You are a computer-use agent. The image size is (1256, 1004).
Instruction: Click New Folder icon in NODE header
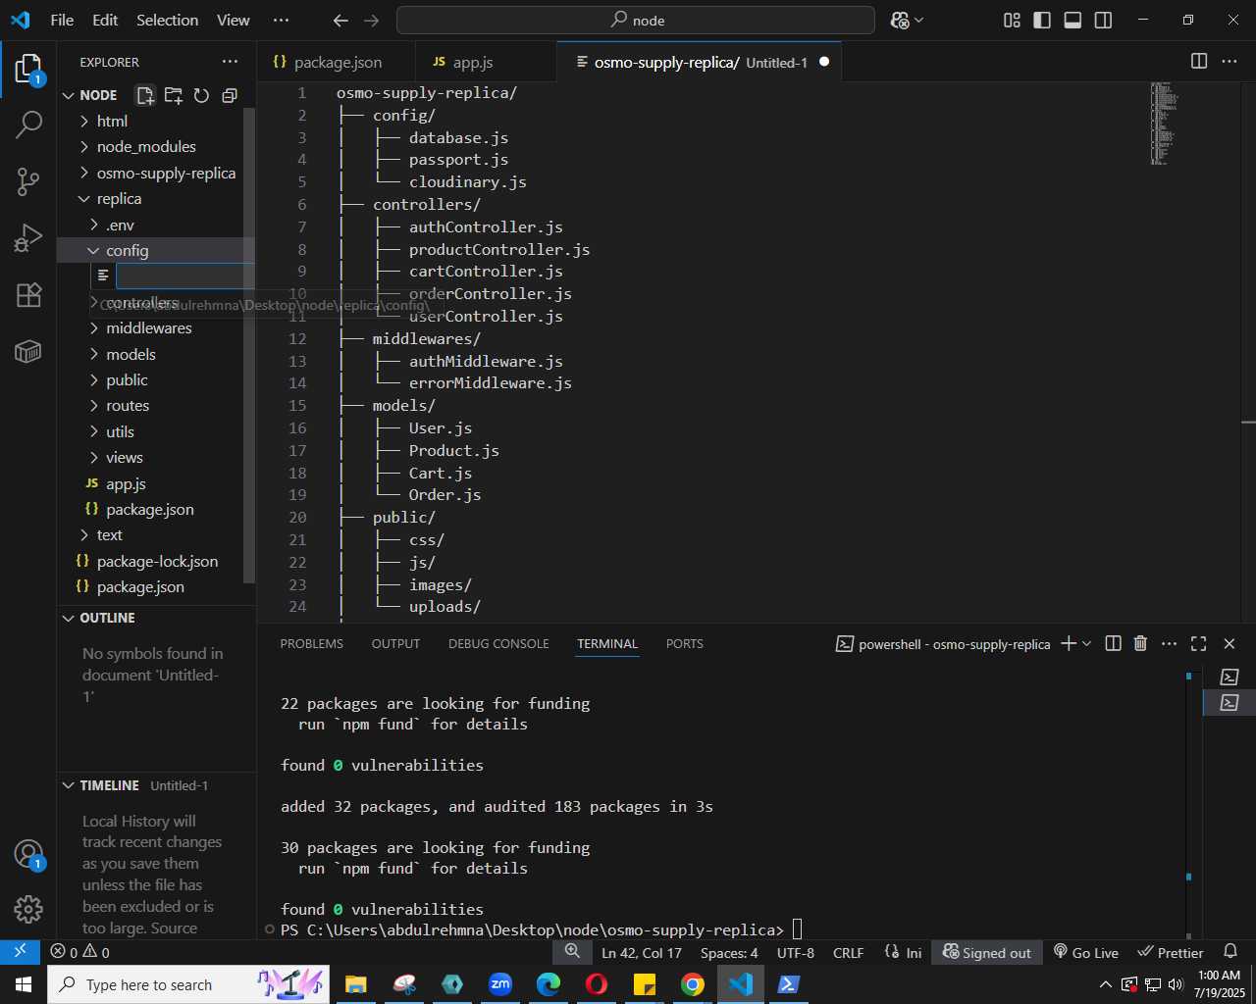pyautogui.click(x=174, y=95)
